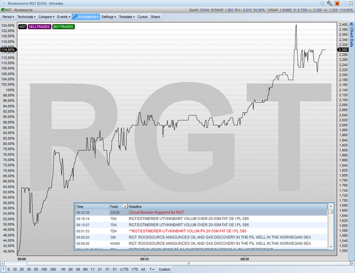
Task: Click the VWAP value in header bar
Action: [x=286, y=10]
